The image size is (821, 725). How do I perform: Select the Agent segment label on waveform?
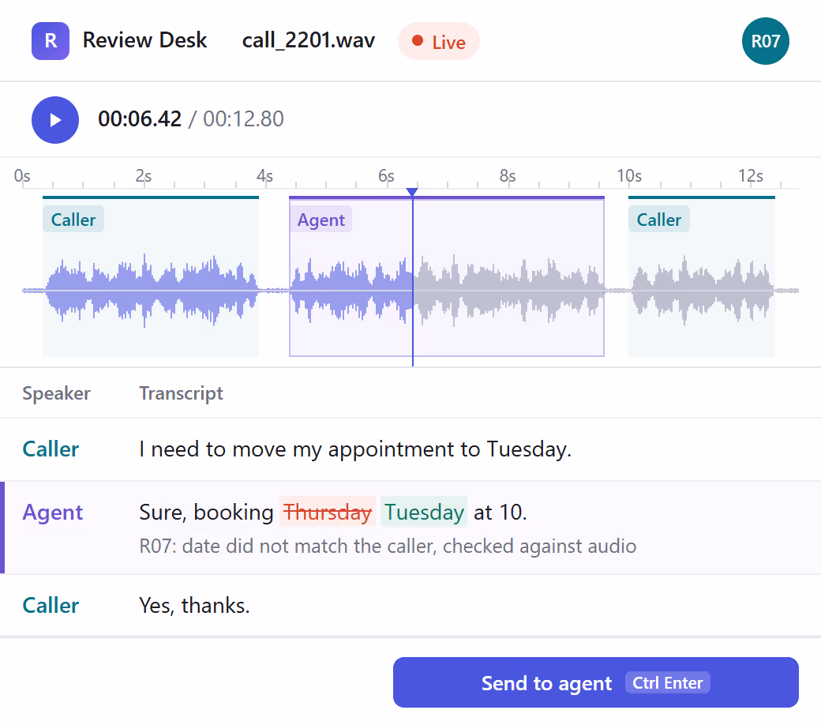coord(321,220)
